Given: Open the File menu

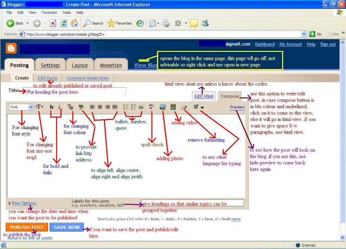Looking at the screenshot, I should (9, 12).
